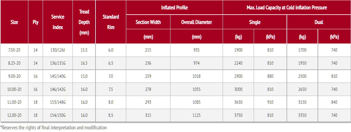Select the 11.00-20 size row

14,102
